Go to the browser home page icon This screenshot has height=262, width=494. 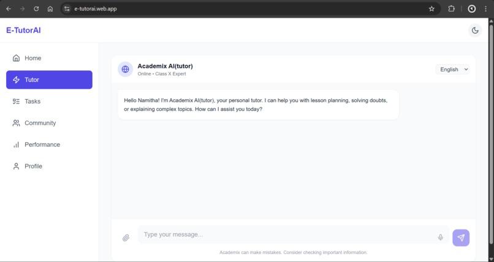[50, 9]
